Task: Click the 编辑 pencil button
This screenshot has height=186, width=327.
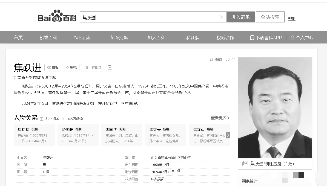Action: click(71, 68)
